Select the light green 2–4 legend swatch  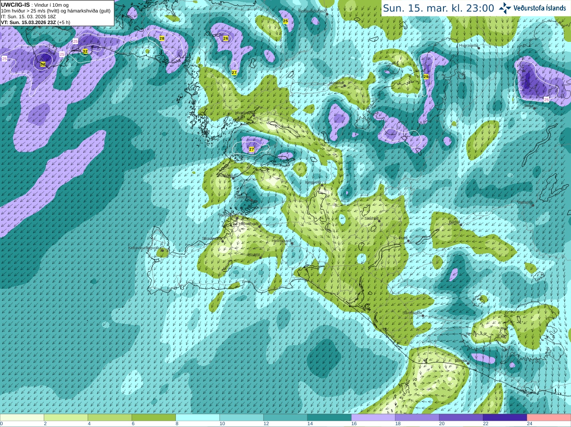(66, 418)
